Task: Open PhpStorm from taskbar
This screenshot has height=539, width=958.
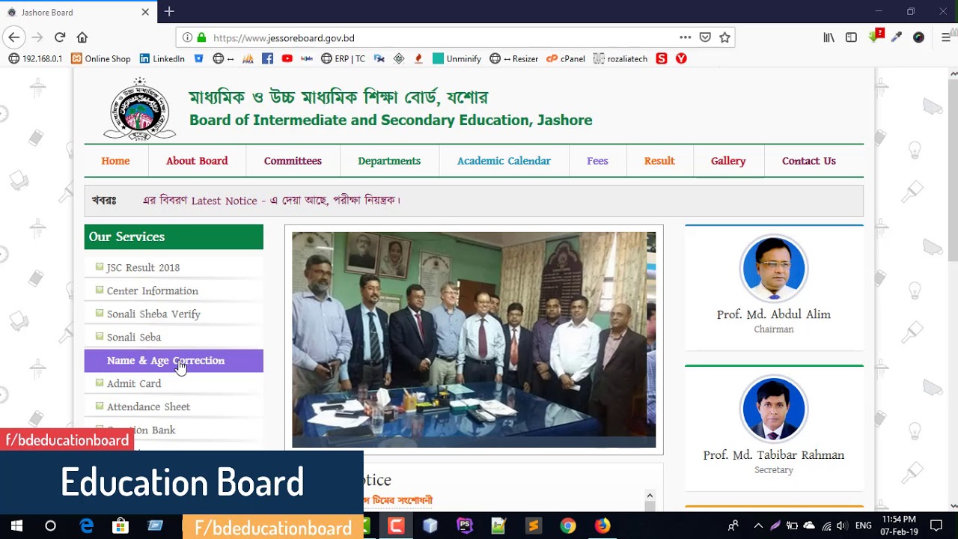Action: pos(465,526)
